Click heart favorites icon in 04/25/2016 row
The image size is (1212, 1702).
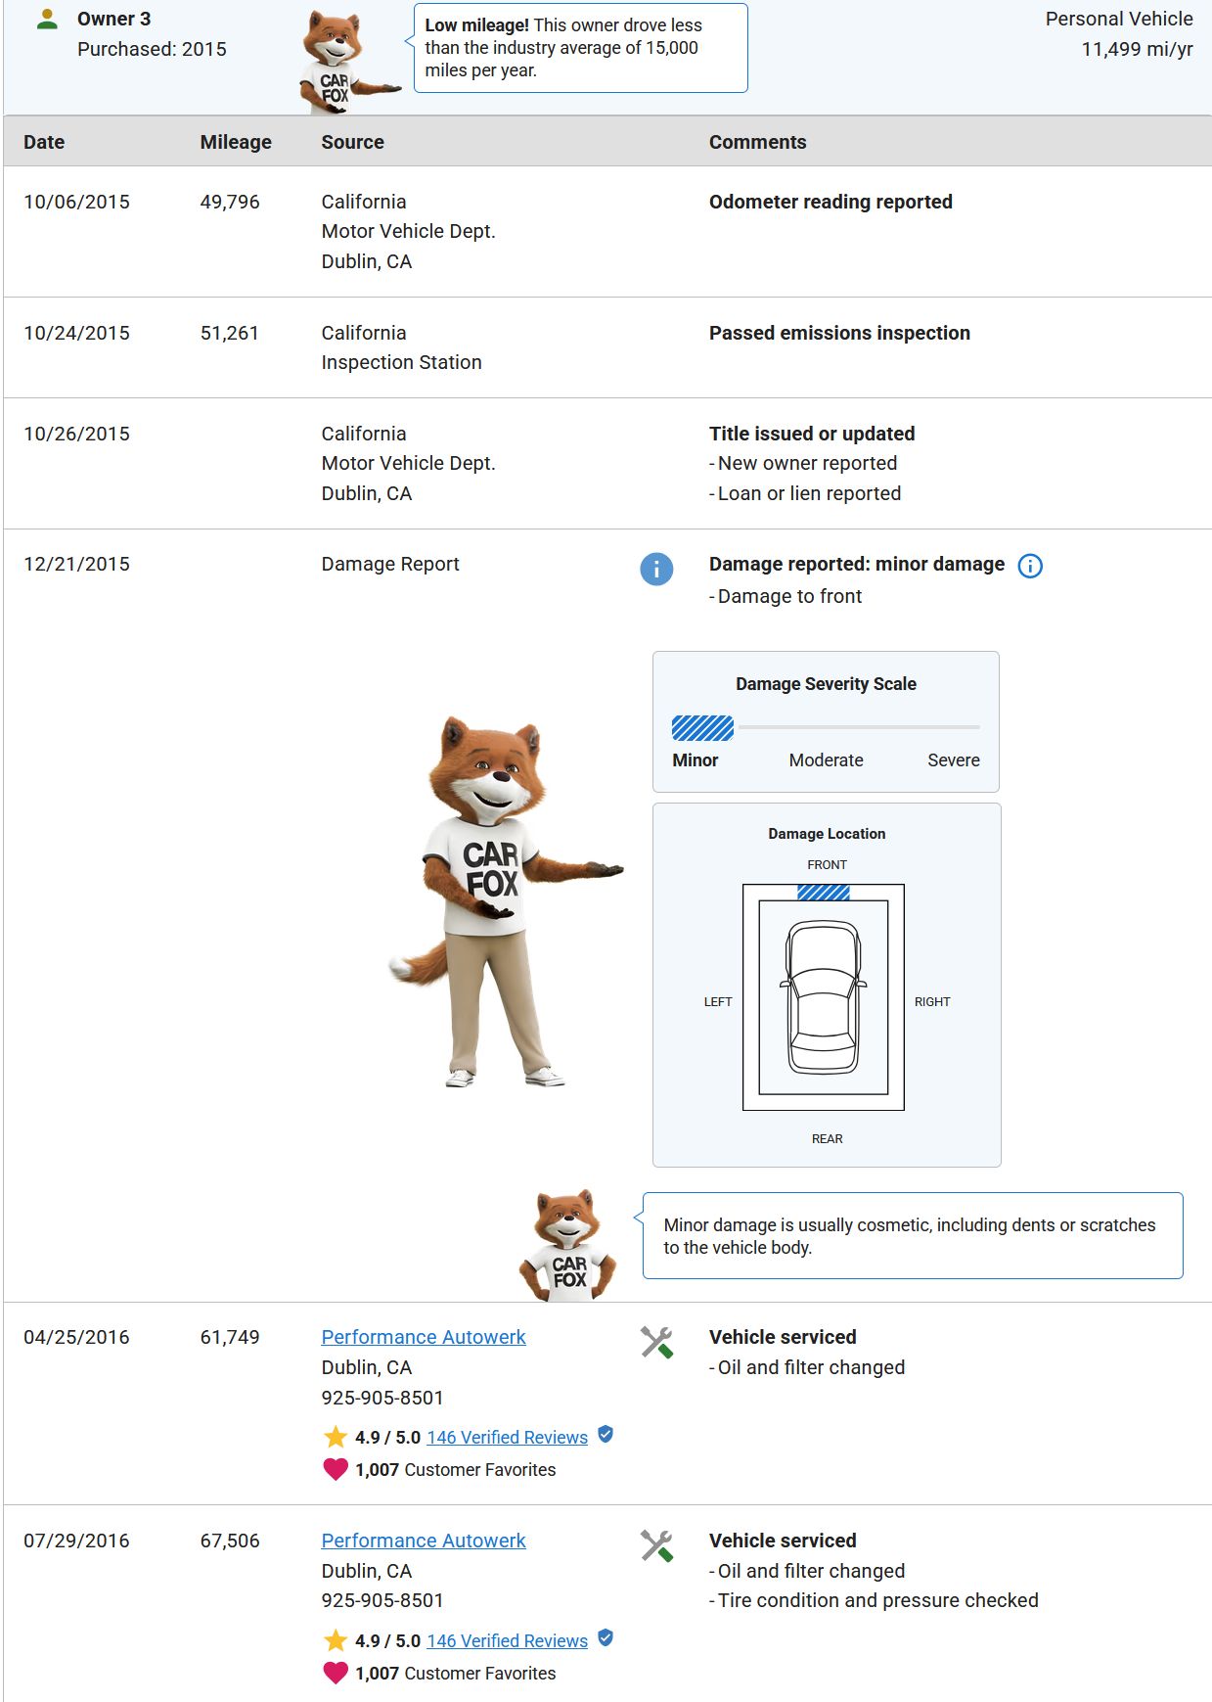pos(336,1469)
